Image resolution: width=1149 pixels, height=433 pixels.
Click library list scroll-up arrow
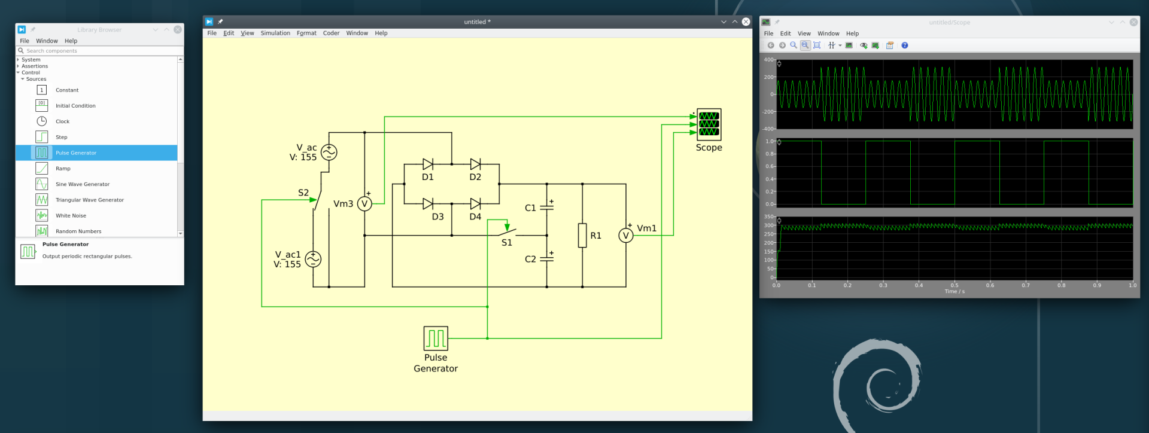(x=180, y=60)
